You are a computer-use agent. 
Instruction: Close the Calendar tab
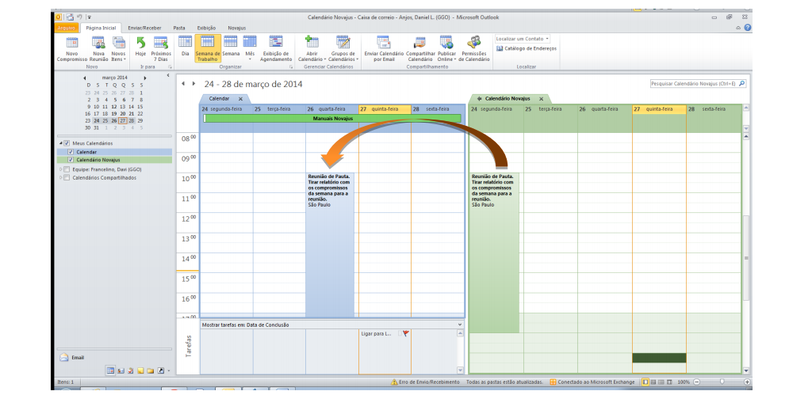(240, 99)
